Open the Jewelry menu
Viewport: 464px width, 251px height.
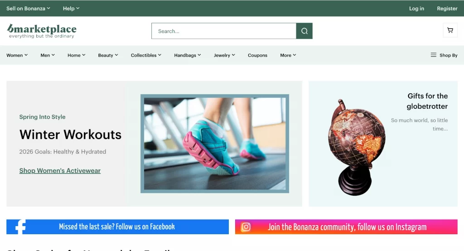(225, 55)
